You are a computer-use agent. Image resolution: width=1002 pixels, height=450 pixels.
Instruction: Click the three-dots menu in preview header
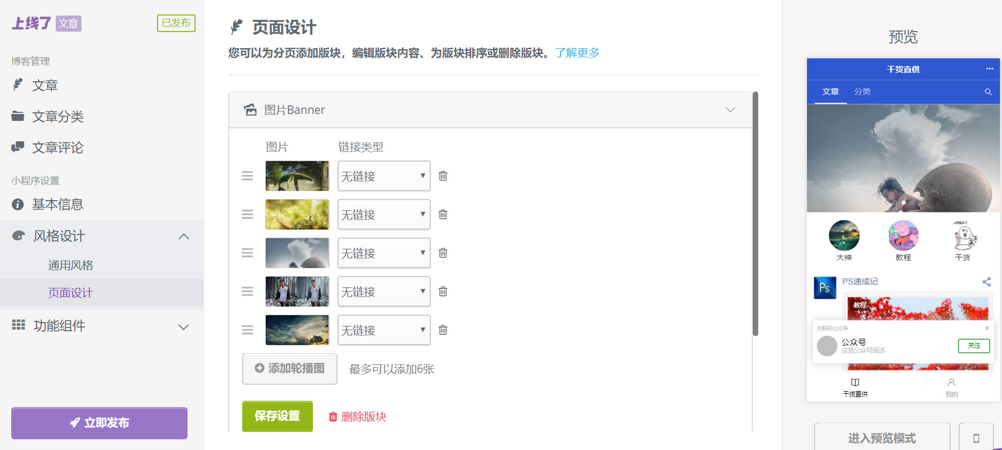tap(989, 69)
